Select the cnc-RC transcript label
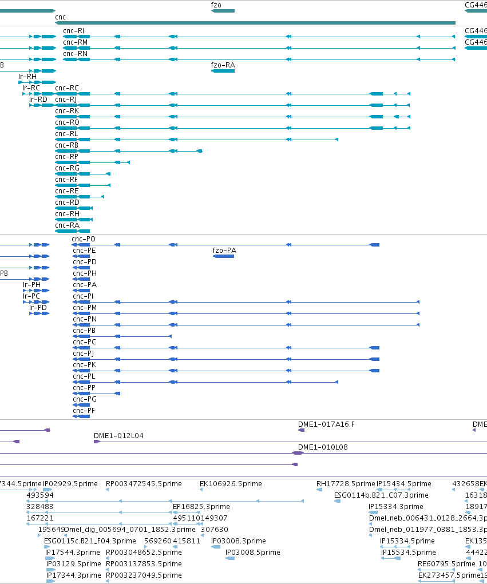This screenshot has height=584, width=487. click(x=67, y=88)
